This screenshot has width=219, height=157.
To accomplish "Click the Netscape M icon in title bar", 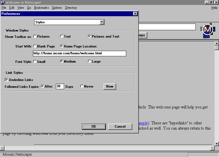I will tap(3, 2).
